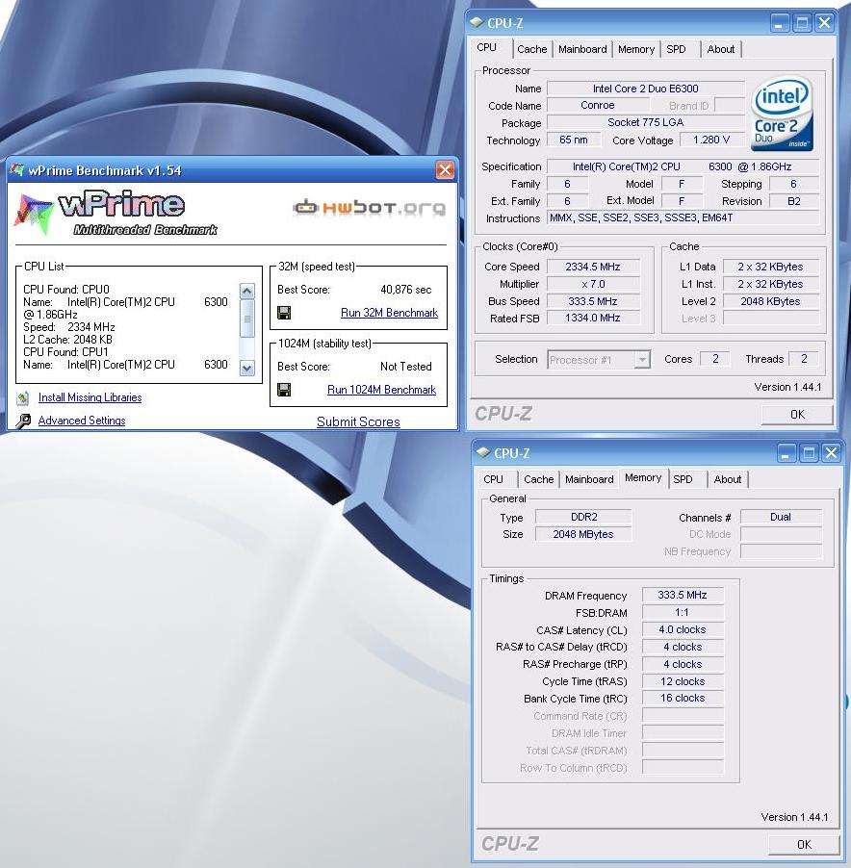Image resolution: width=851 pixels, height=868 pixels.
Task: Click the Code Name value Conroe
Action: [x=598, y=105]
